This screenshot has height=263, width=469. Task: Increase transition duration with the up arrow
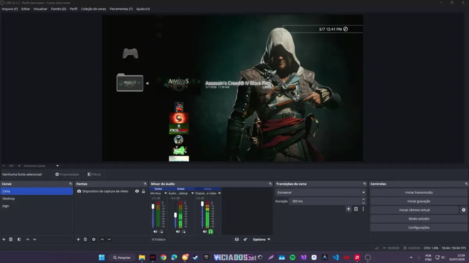pyautogui.click(x=363, y=199)
